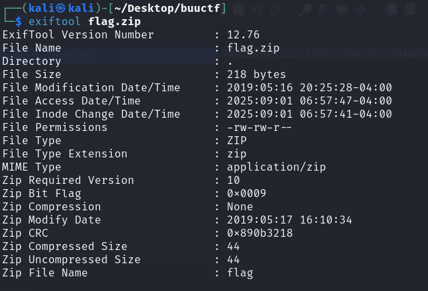Click the faint magnifier find icon
The height and width of the screenshot is (291, 428).
coord(306,9)
